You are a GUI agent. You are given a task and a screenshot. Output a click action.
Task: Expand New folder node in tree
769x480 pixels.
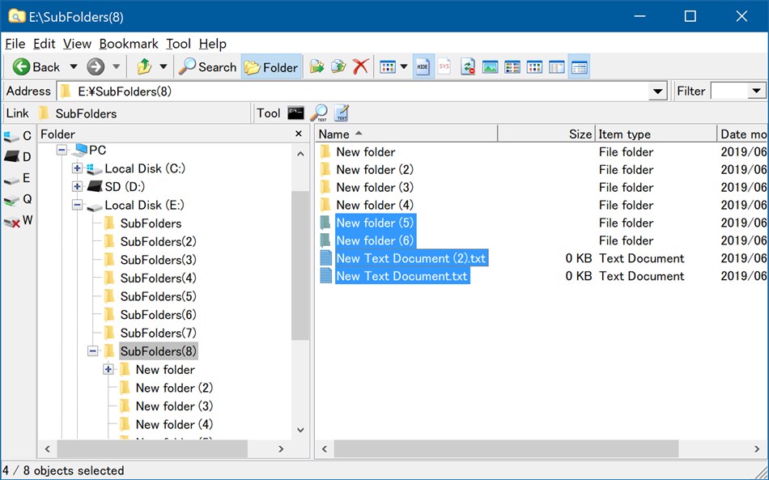pos(108,370)
